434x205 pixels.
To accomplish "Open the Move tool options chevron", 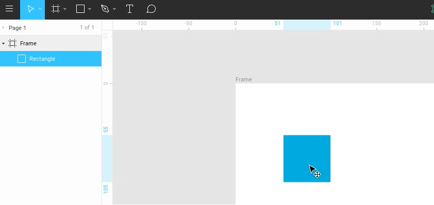I will pyautogui.click(x=40, y=9).
